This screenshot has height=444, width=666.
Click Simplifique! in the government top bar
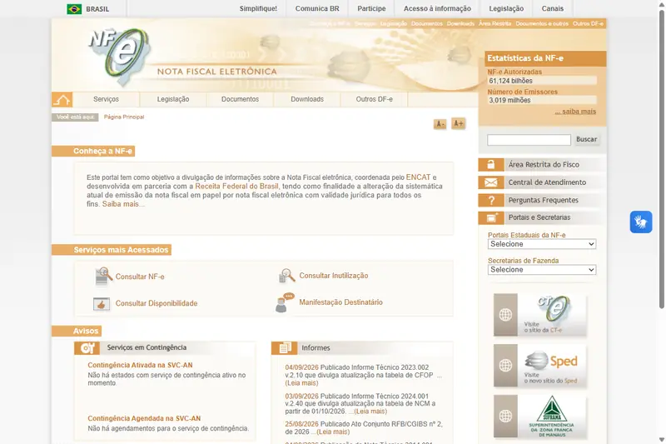tap(258, 8)
